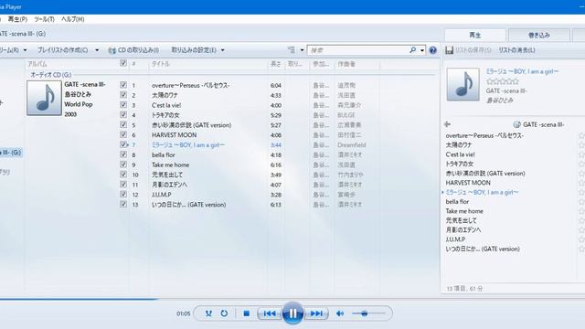This screenshot has height=329, width=585.
Task: Uncheck track 2 太陽のワナ checkbox
Action: point(123,95)
